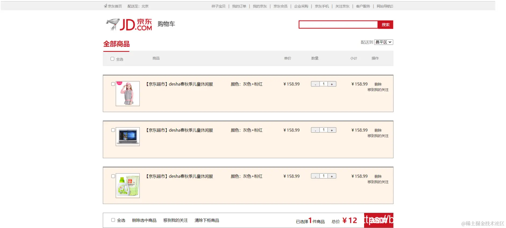The width and height of the screenshot is (506, 228).
Task: Open the 昌平区 delivery dropdown
Action: click(384, 42)
